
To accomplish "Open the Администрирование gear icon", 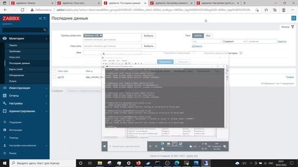I will tap(5, 111).
